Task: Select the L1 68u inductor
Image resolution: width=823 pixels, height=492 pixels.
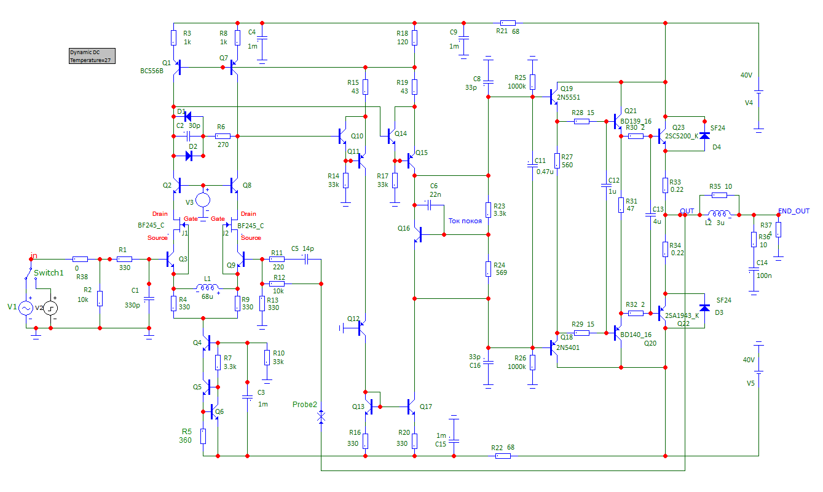Action: [x=207, y=288]
